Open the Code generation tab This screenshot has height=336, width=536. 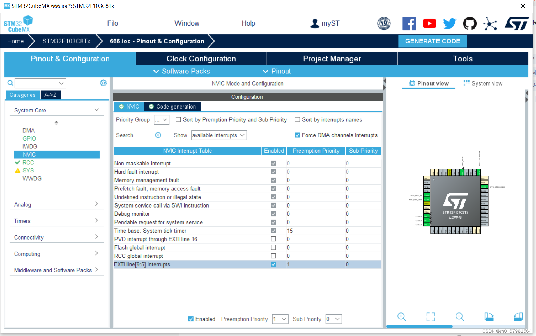(172, 107)
